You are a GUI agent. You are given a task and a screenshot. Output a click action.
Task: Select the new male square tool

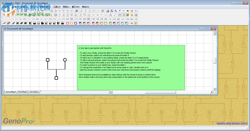pyautogui.click(x=51, y=11)
